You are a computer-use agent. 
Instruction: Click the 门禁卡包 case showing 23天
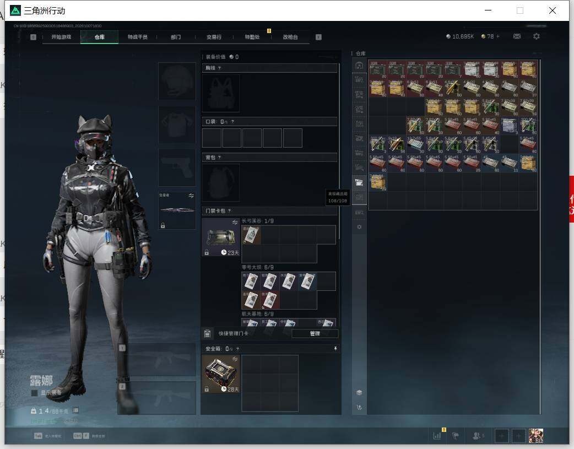[221, 237]
